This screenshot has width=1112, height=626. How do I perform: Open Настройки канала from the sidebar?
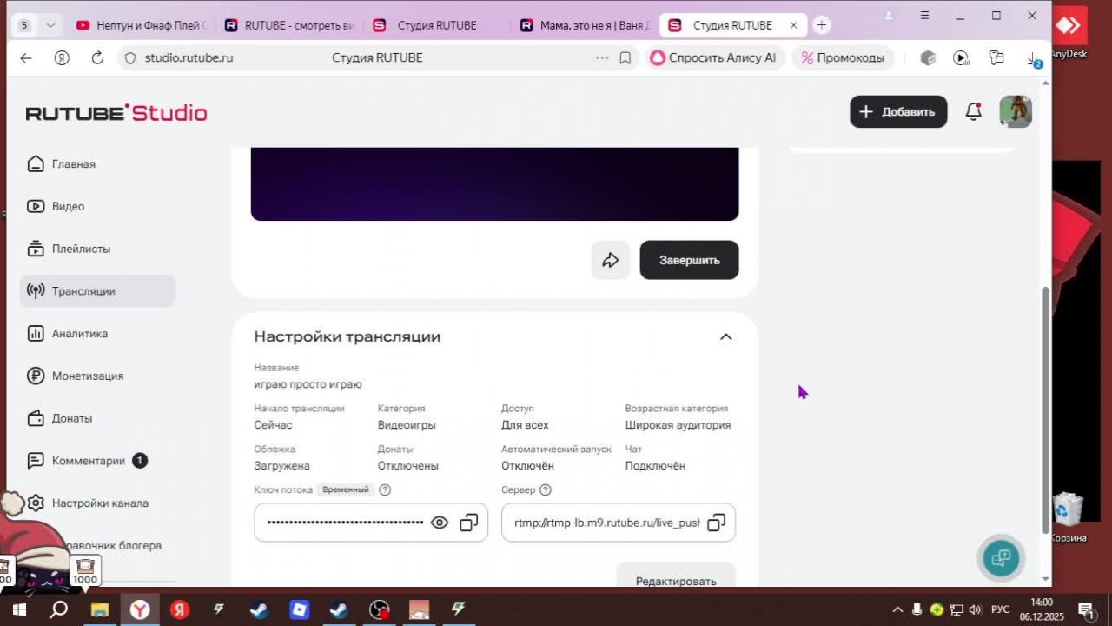pyautogui.click(x=100, y=503)
